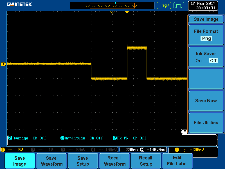Image resolution: width=225 pixels, height=169 pixels.
Task: Click the channel 3 indicator showing 50mV
Action: (x=73, y=150)
